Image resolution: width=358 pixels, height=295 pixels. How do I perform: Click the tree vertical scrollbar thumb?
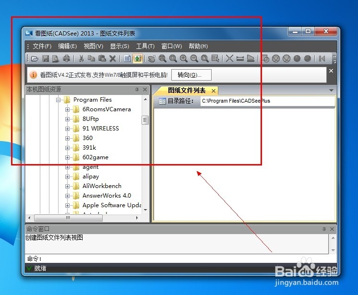coord(145,120)
